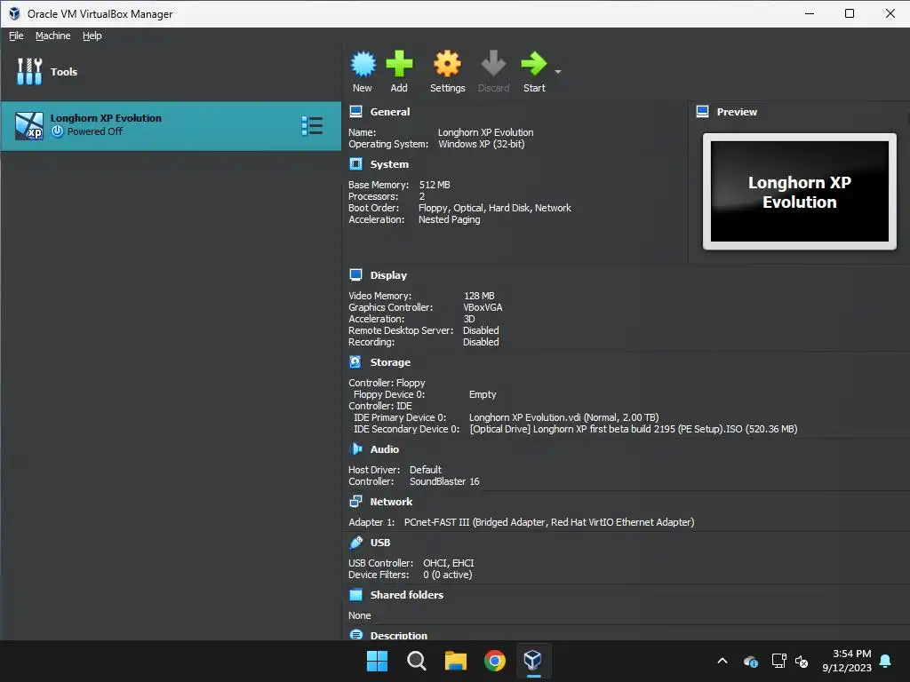The width and height of the screenshot is (910, 682).
Task: Click the muted volume tray icon
Action: click(x=802, y=661)
